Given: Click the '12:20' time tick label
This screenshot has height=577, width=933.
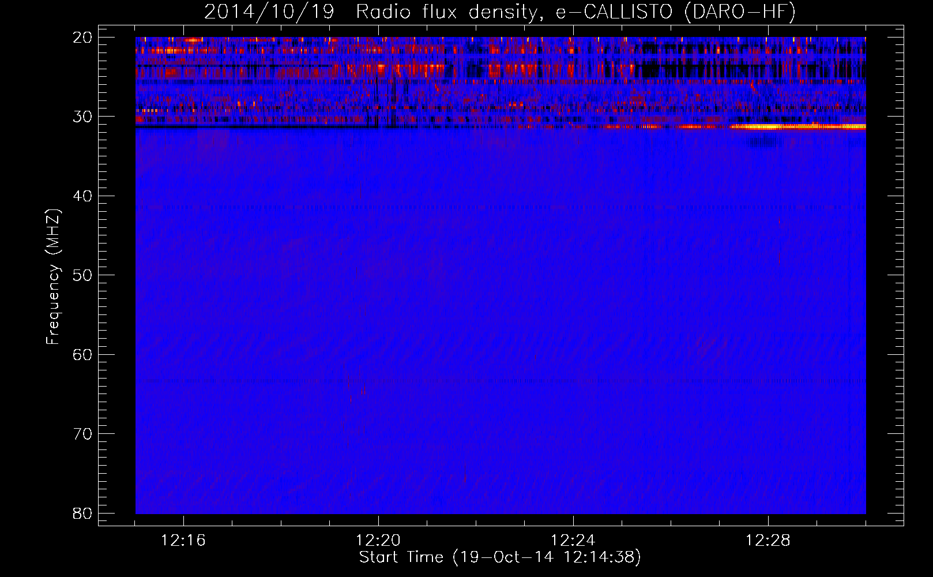Looking at the screenshot, I should [378, 541].
